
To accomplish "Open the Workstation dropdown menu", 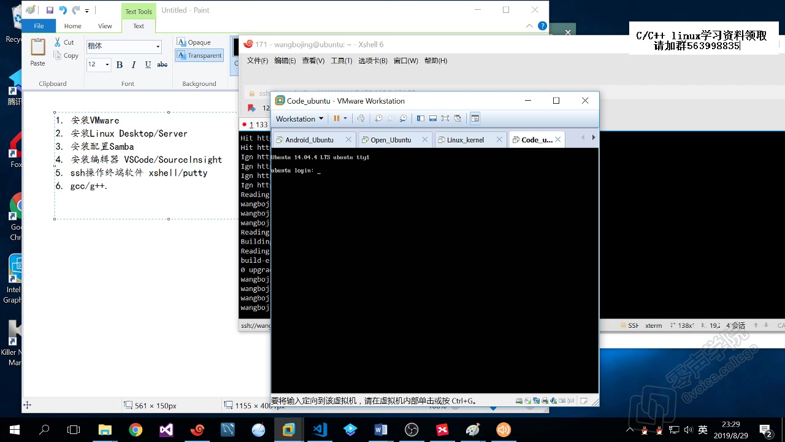I will (x=299, y=118).
